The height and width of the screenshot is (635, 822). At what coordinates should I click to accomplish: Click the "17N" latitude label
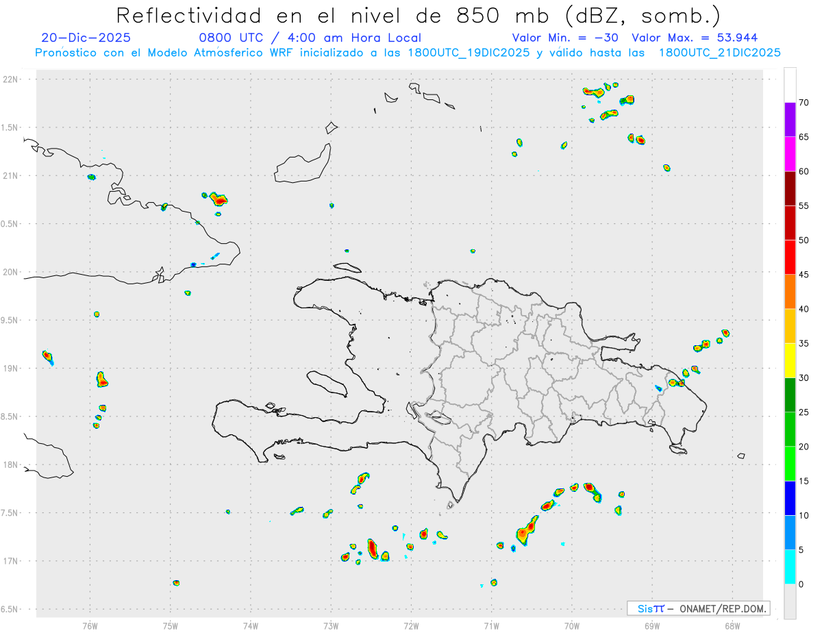pos(12,561)
